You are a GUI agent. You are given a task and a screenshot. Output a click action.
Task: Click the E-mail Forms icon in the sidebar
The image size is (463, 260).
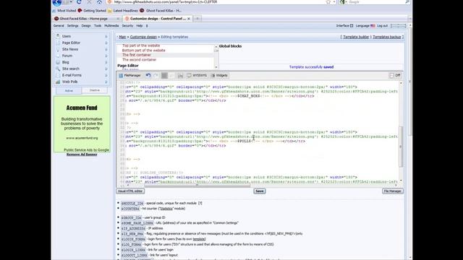pos(58,75)
